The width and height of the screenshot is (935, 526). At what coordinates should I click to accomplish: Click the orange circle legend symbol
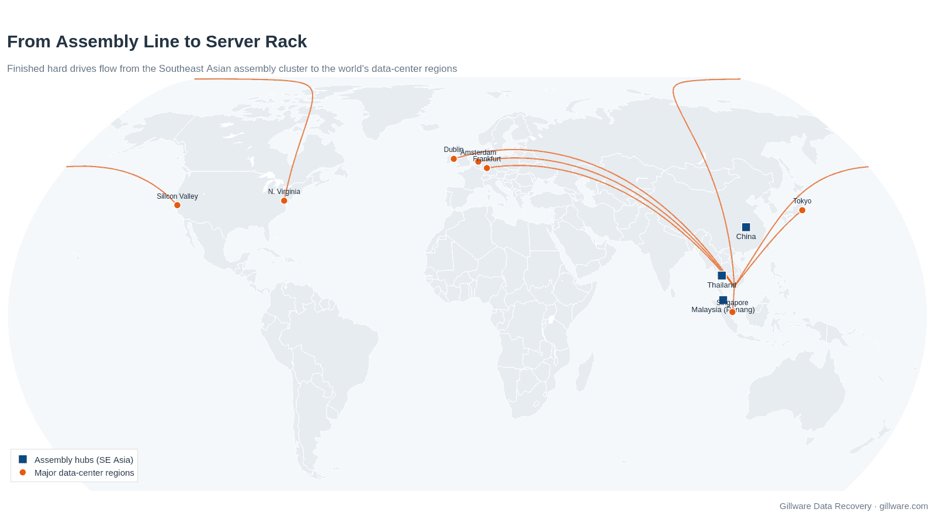[x=23, y=472]
